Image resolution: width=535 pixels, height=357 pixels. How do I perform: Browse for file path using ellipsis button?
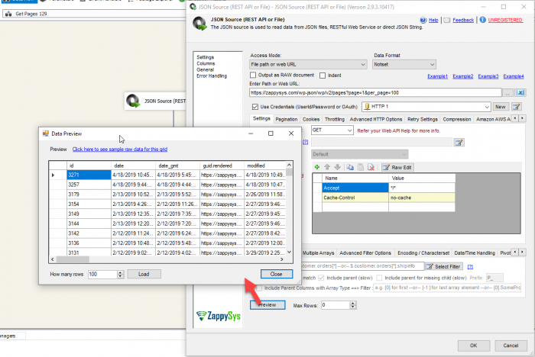507,92
